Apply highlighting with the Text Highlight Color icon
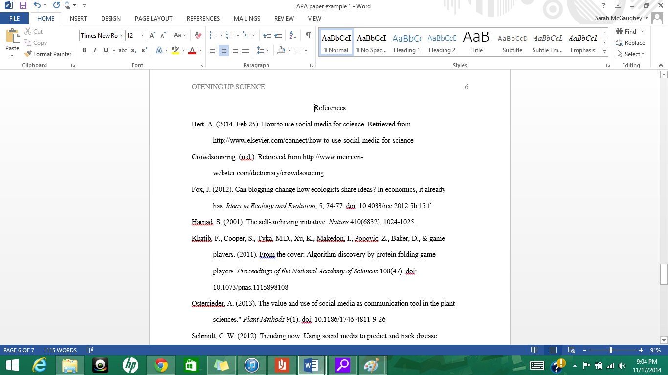Screen dimensions: 668x375 point(176,50)
